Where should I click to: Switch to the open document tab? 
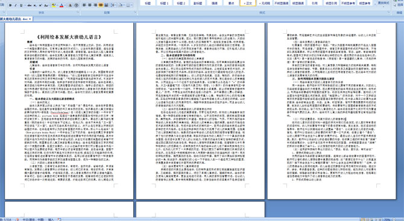[x=15, y=19]
